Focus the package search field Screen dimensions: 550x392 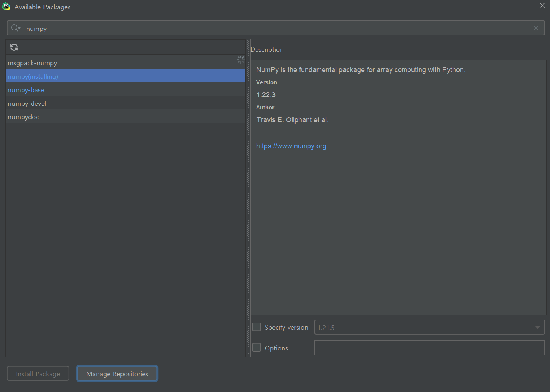point(276,28)
